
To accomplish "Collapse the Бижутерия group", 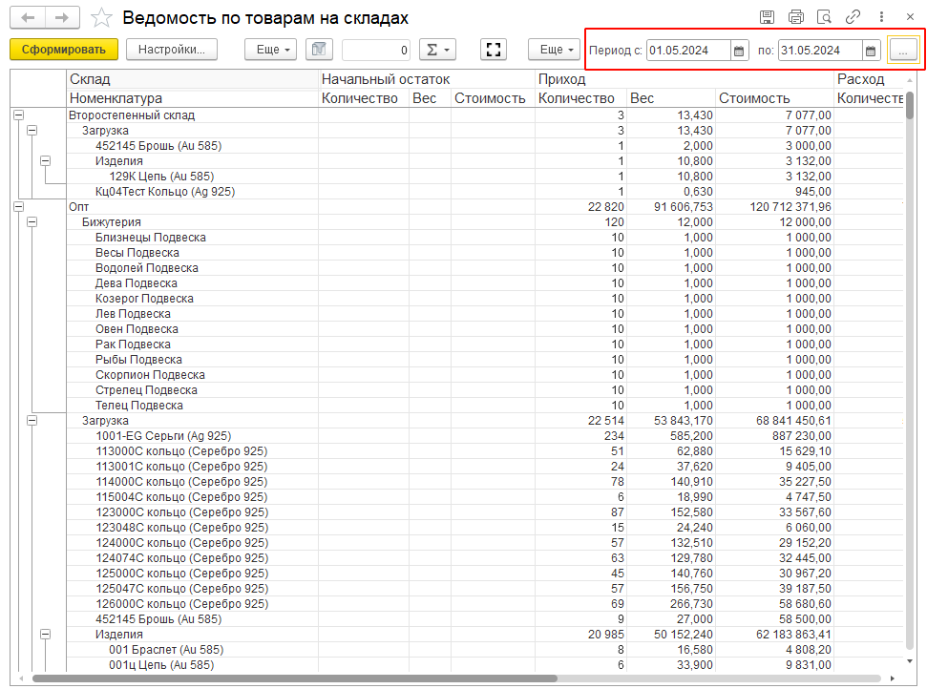I will (x=32, y=222).
